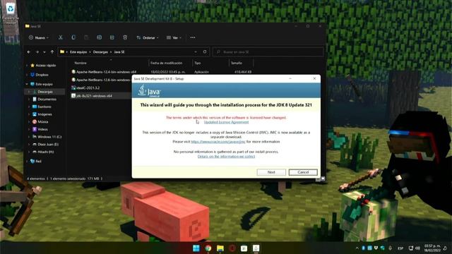Click the Delete trash icon in Explorer toolbar
This screenshot has height=254, width=452.
pos(125,37)
